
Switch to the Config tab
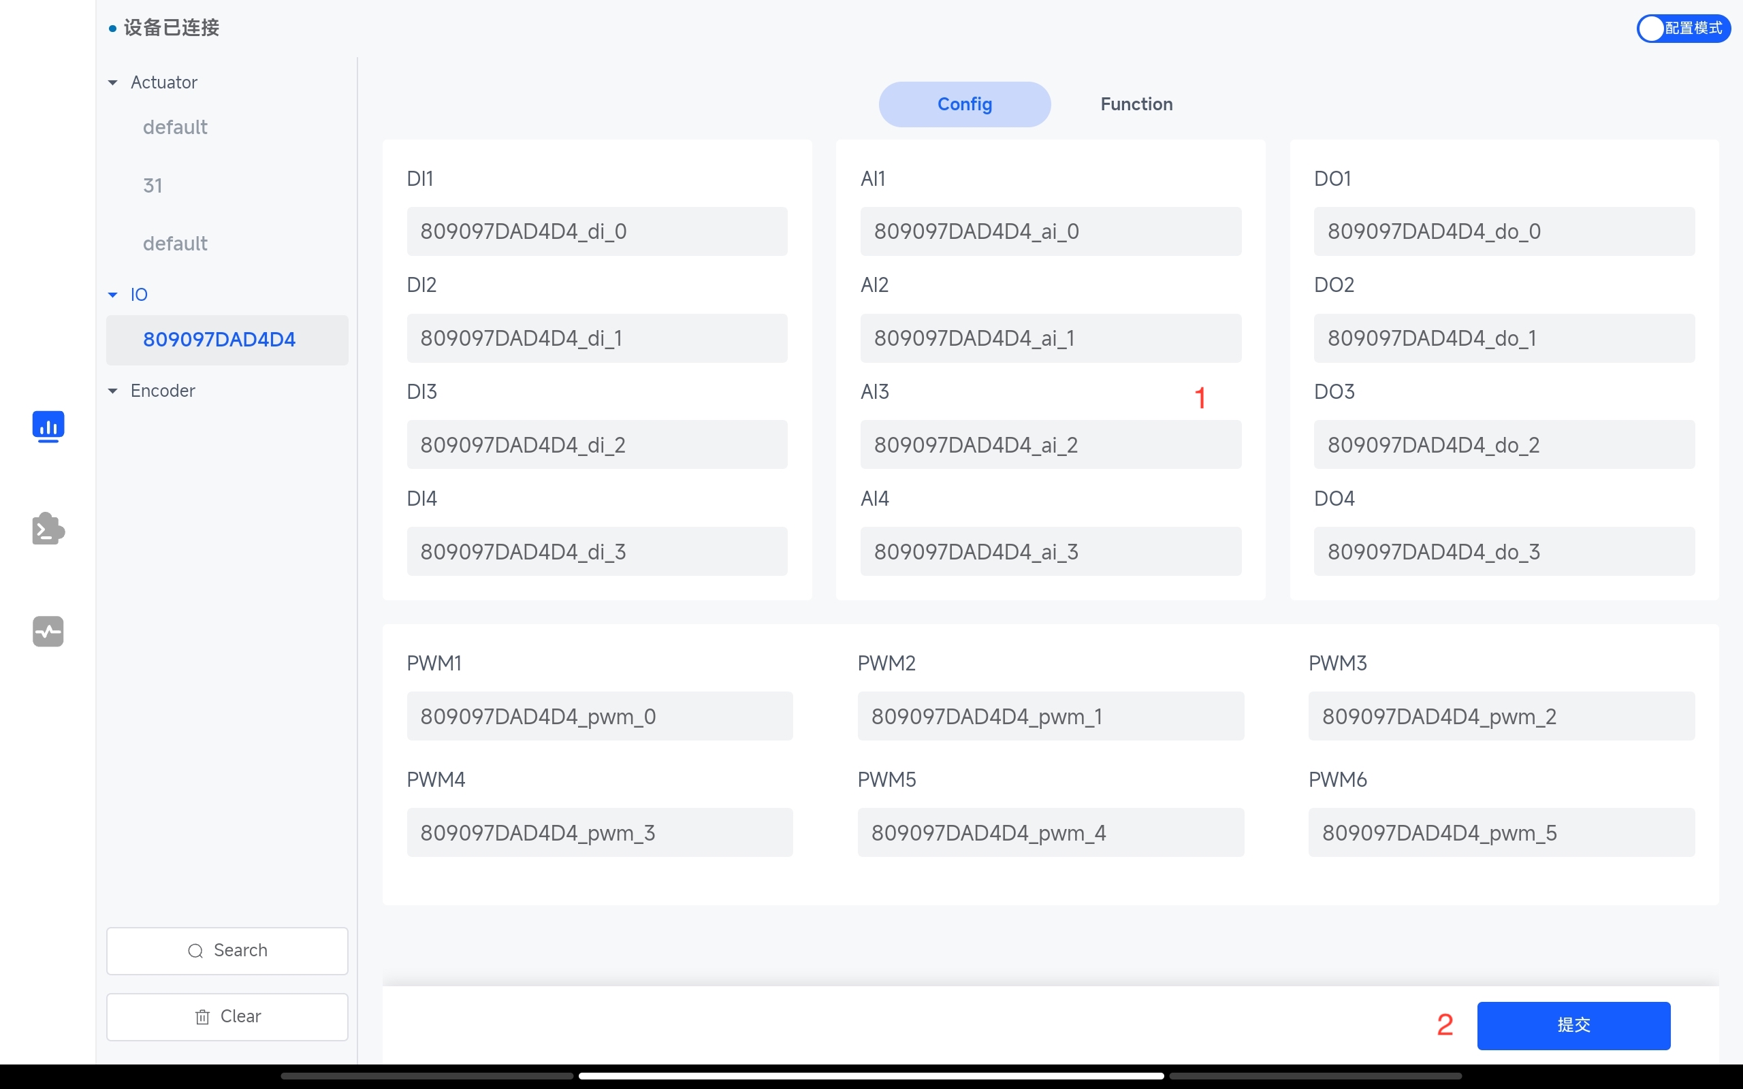click(x=964, y=104)
